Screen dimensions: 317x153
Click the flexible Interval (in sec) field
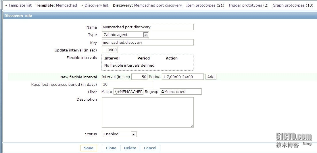click(x=139, y=77)
